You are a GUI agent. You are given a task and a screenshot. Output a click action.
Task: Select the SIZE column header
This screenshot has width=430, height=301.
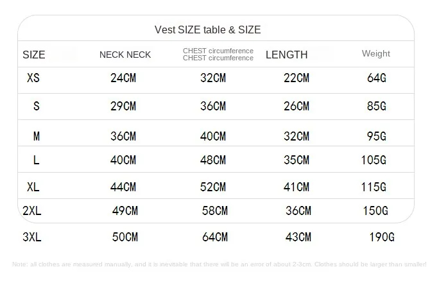(34, 55)
